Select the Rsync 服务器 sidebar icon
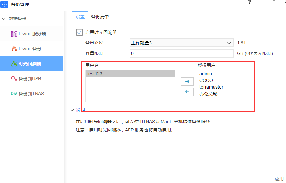Viewport: 286px width, 183px height. click(x=14, y=34)
